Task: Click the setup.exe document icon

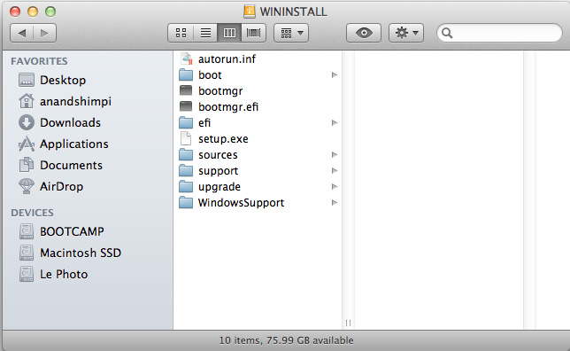Action: [186, 139]
